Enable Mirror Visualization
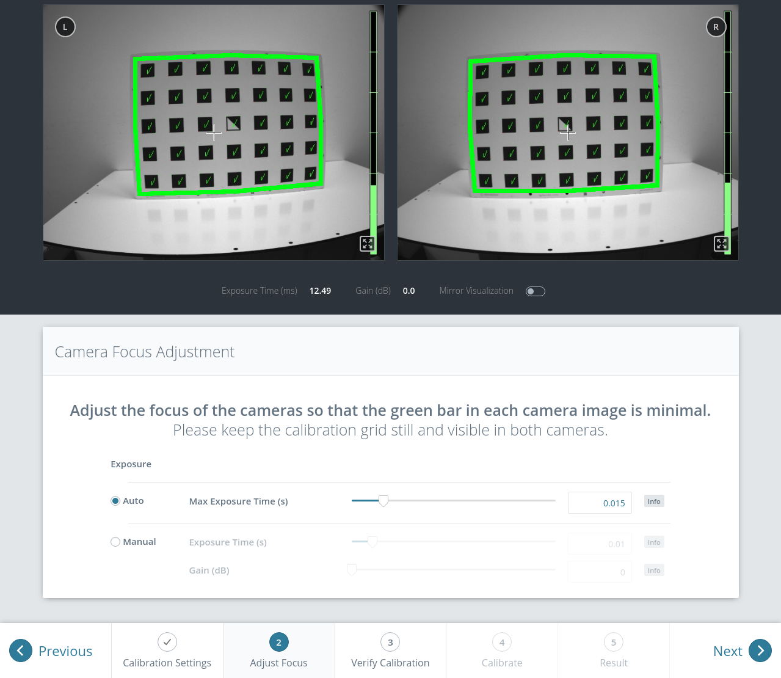781x678 pixels. coord(535,291)
